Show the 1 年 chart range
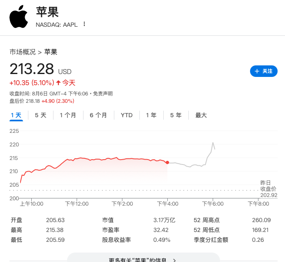This screenshot has width=285, height=262. pyautogui.click(x=151, y=115)
